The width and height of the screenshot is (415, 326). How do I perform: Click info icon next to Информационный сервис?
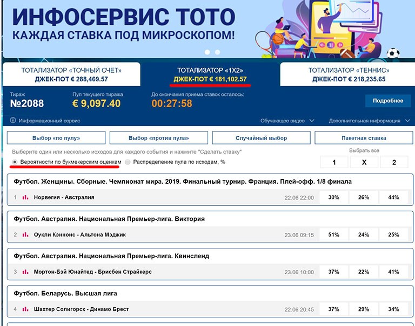pyautogui.click(x=12, y=121)
